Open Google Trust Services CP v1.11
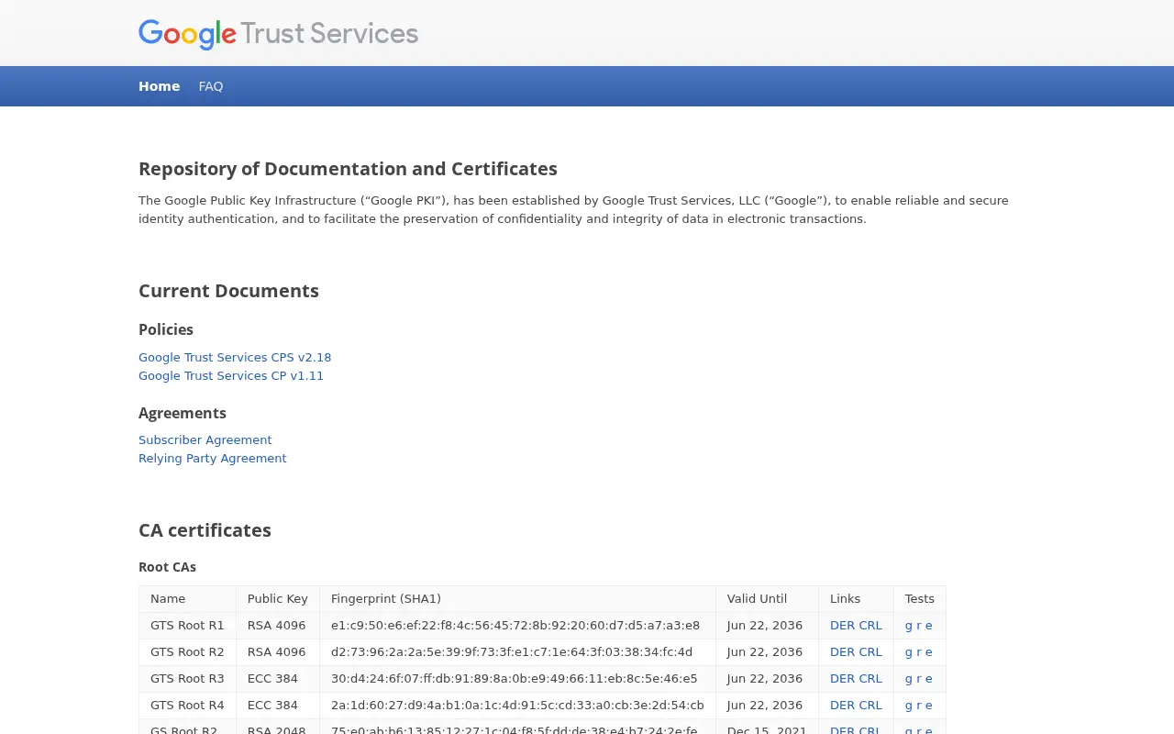 pyautogui.click(x=231, y=376)
